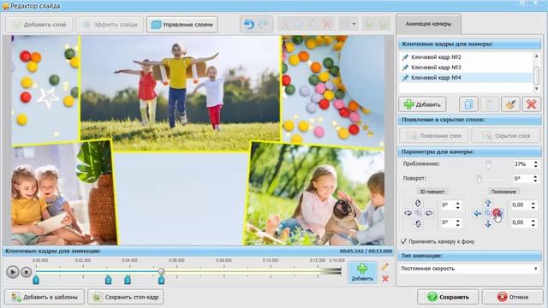Select timeline keyframe marker 1

pyautogui.click(x=36, y=280)
